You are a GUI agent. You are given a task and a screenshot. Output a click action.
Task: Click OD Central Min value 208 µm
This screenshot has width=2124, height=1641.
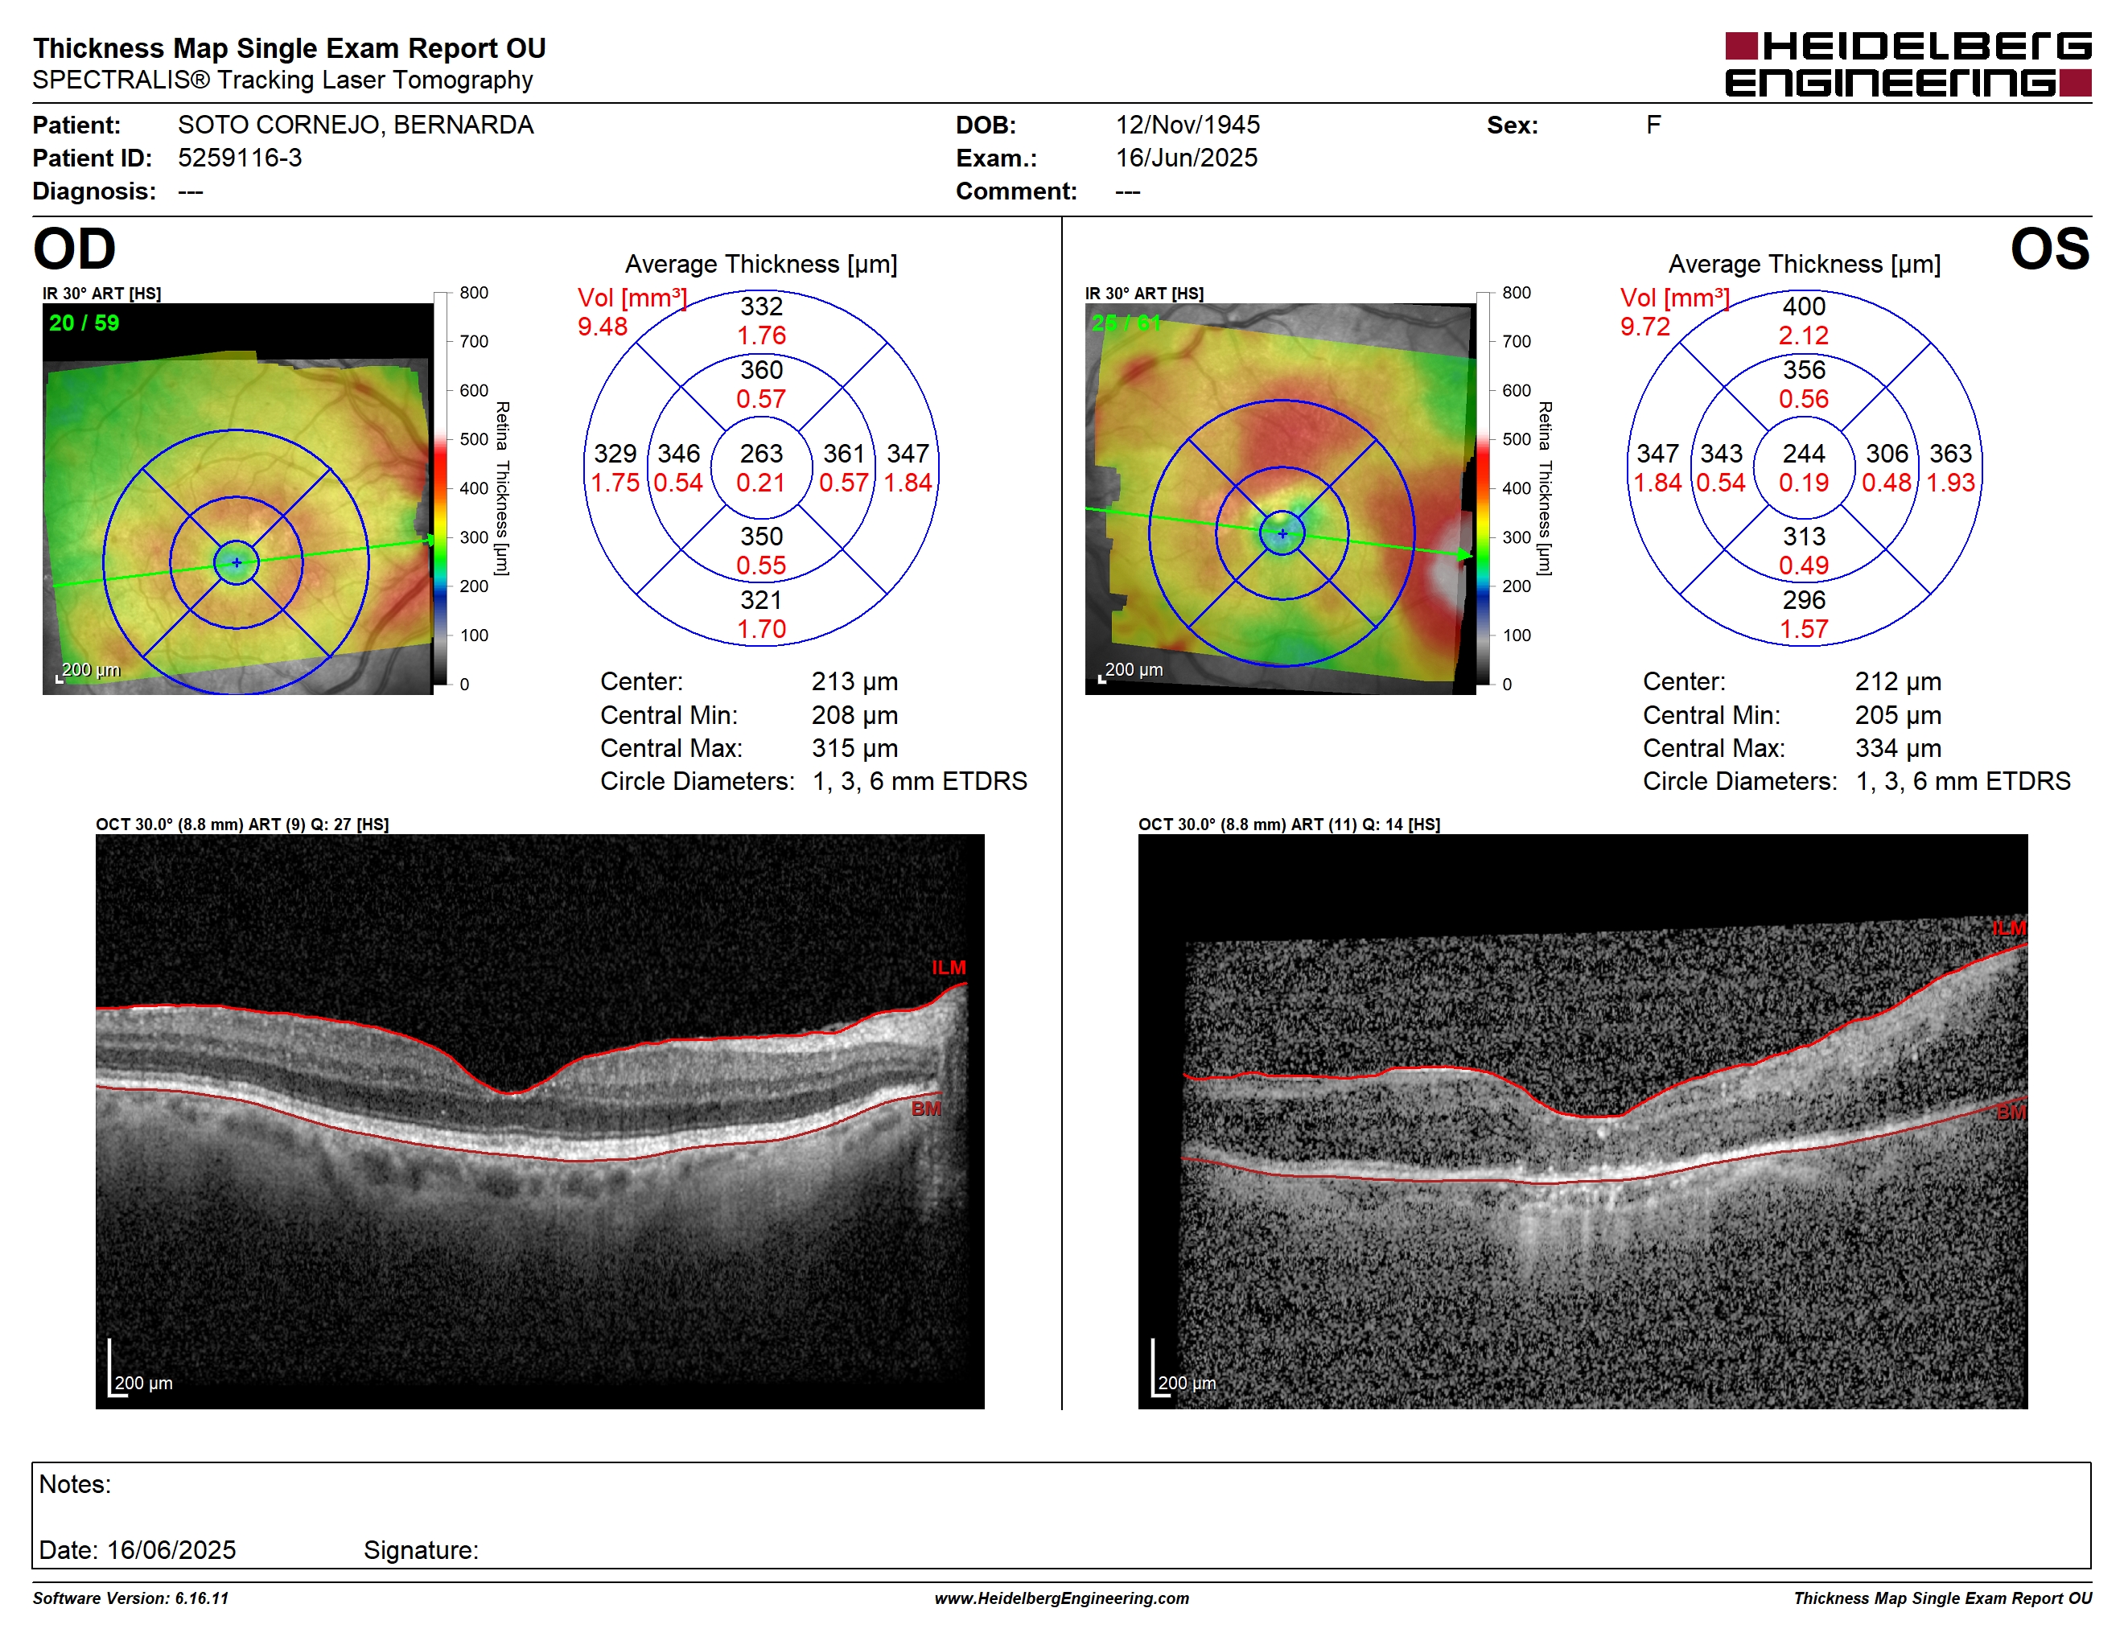point(855,715)
